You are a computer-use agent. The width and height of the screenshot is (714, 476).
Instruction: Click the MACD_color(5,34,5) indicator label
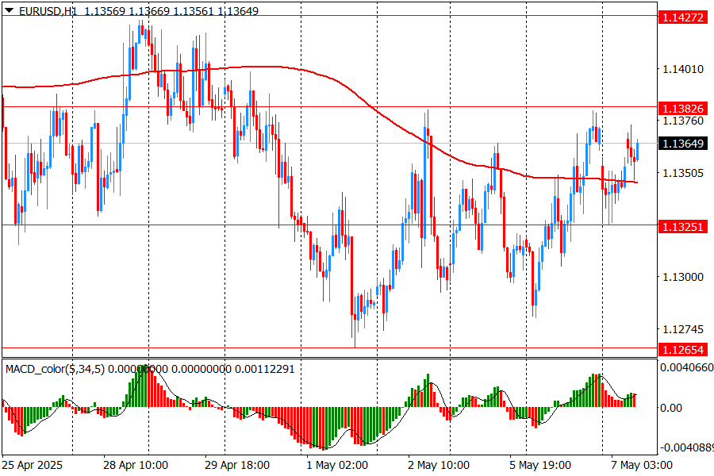54,368
